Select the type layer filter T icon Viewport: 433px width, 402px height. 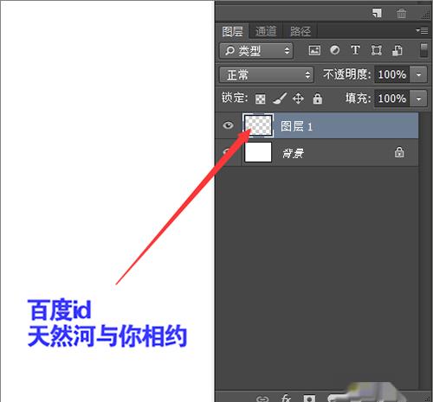355,50
